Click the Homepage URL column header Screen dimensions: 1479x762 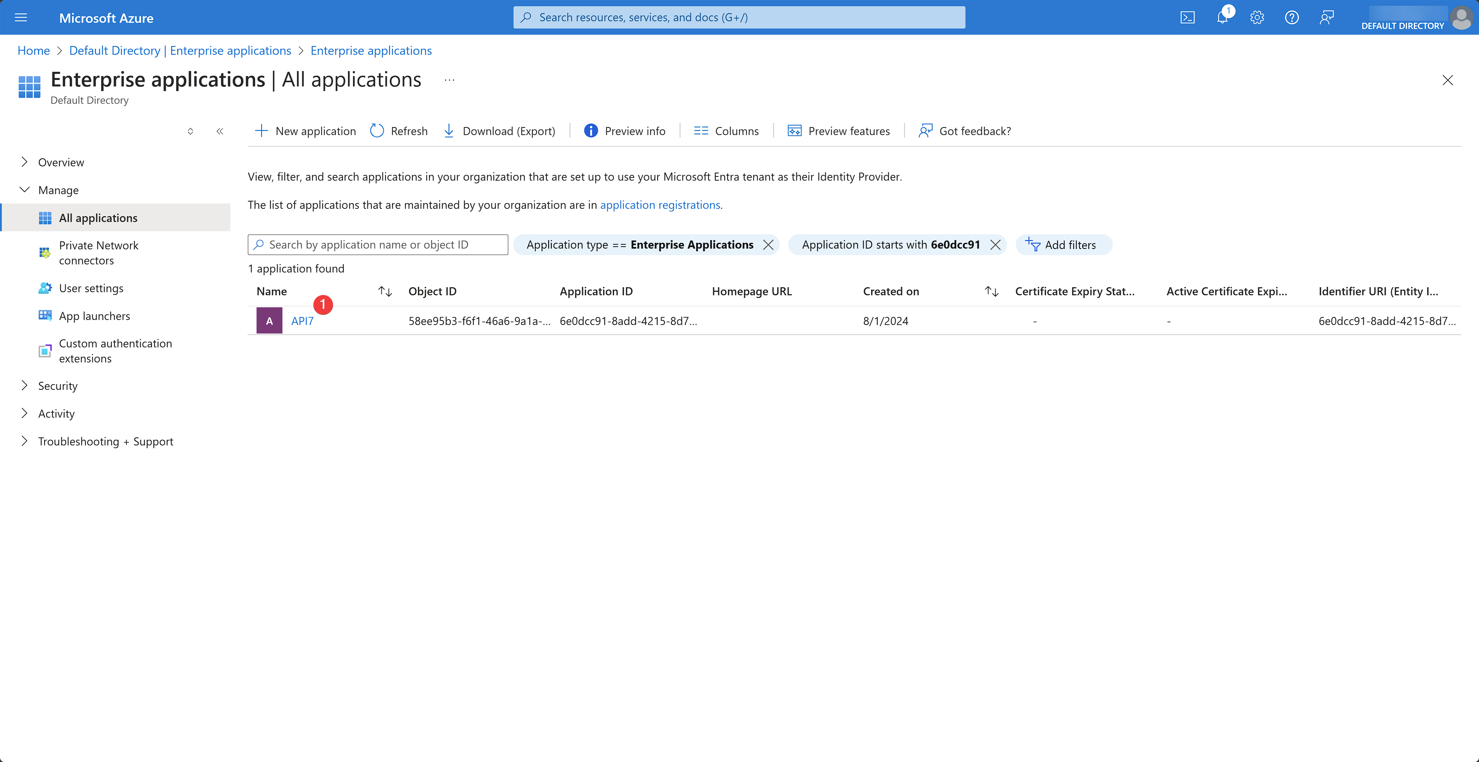(751, 291)
